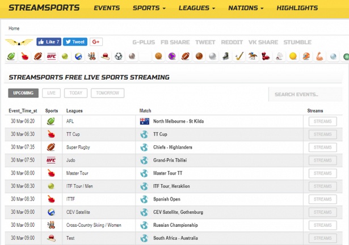Select the purple ball icon in sports bar

[x=172, y=56]
